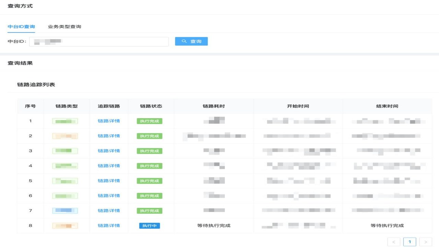
Task: Click 执行完成 status tag in row 1
Action: 150,121
